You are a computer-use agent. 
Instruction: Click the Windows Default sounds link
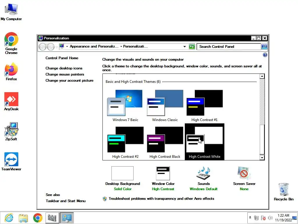(x=203, y=189)
